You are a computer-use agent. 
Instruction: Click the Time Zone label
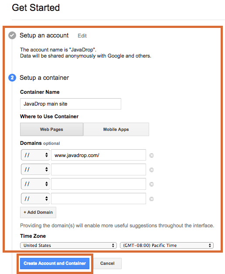[x=33, y=236]
